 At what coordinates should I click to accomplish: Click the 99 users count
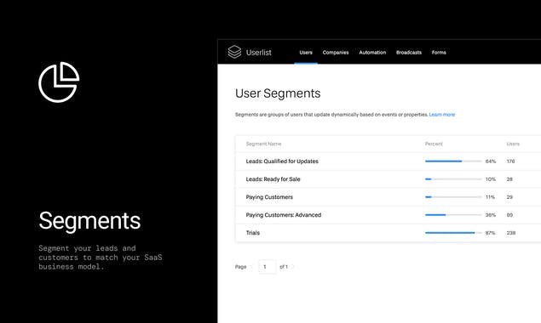[509, 215]
